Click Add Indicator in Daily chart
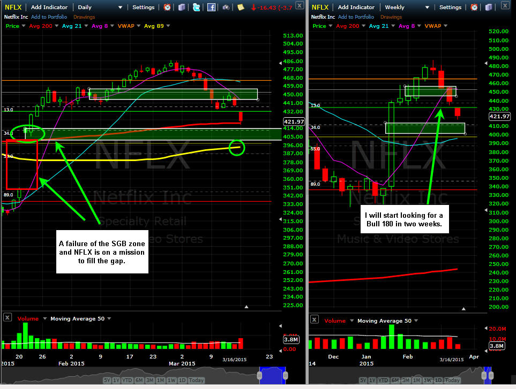This screenshot has height=389, width=516. (x=49, y=7)
